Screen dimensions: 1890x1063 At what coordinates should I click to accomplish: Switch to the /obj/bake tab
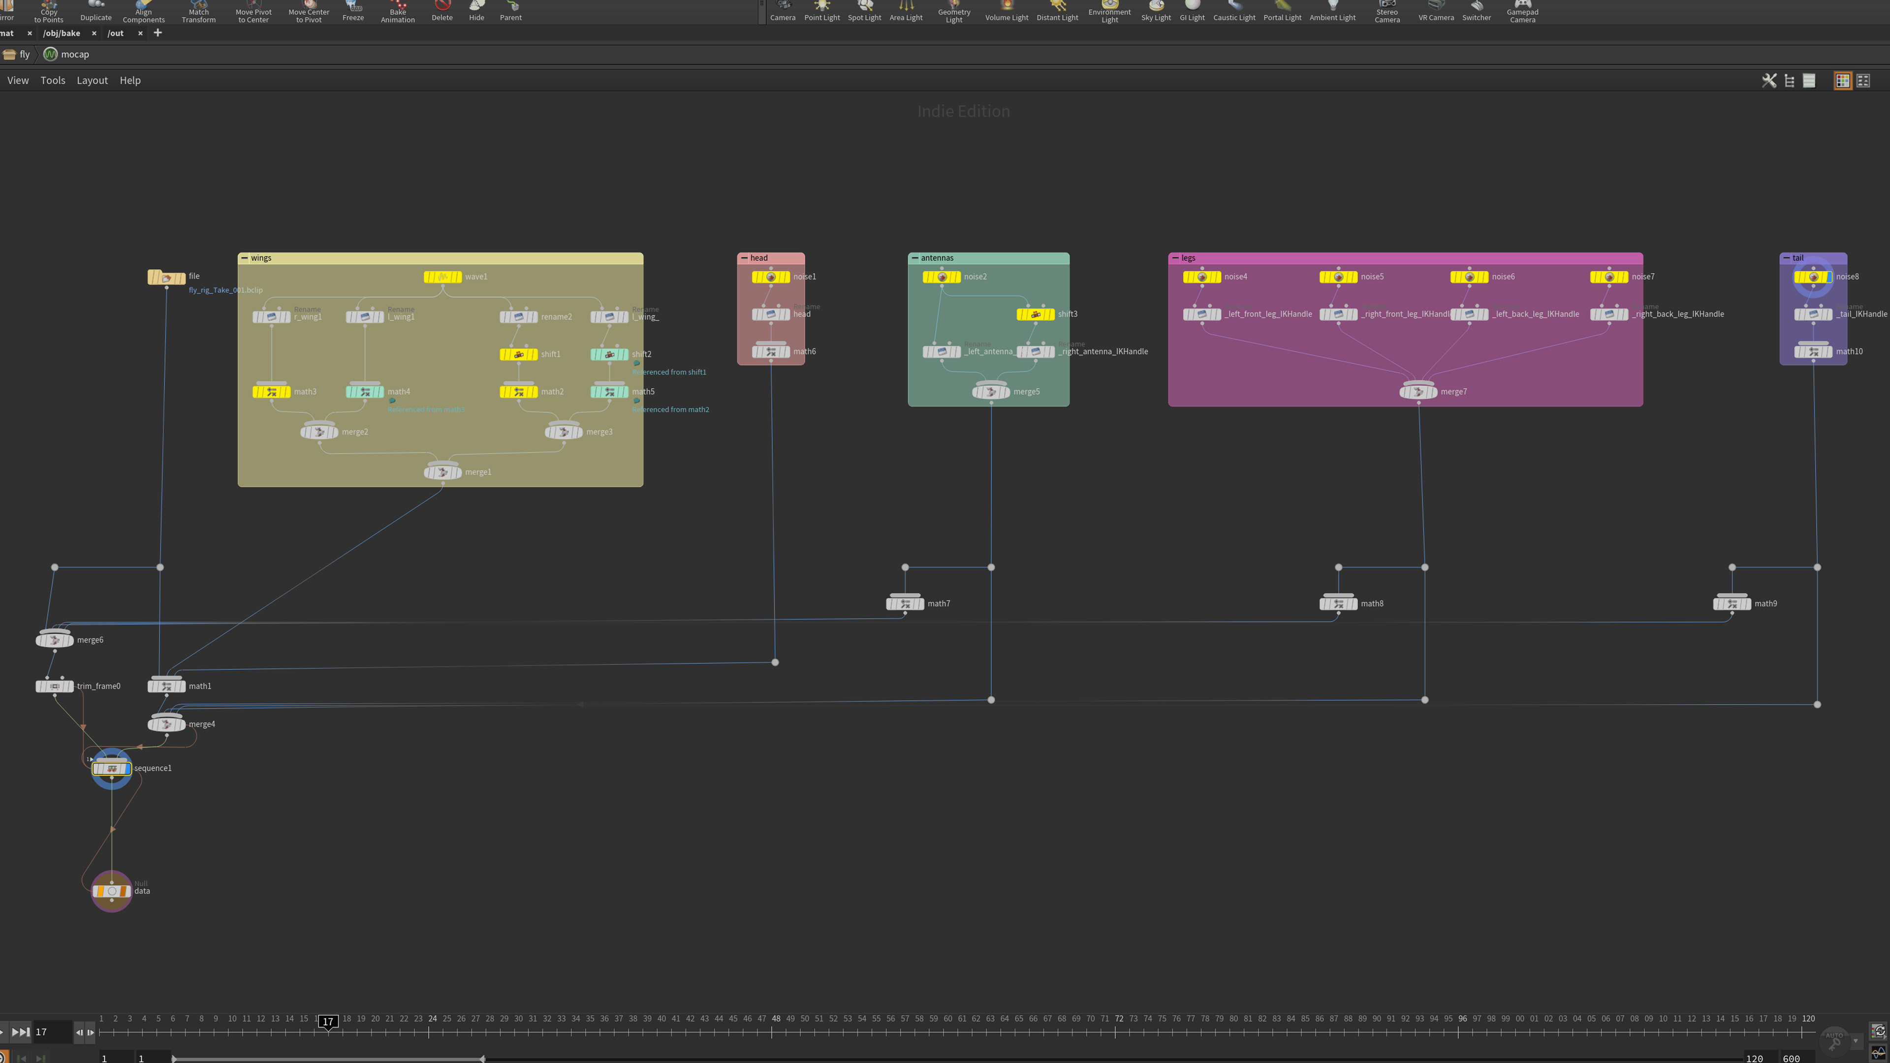[x=62, y=33]
